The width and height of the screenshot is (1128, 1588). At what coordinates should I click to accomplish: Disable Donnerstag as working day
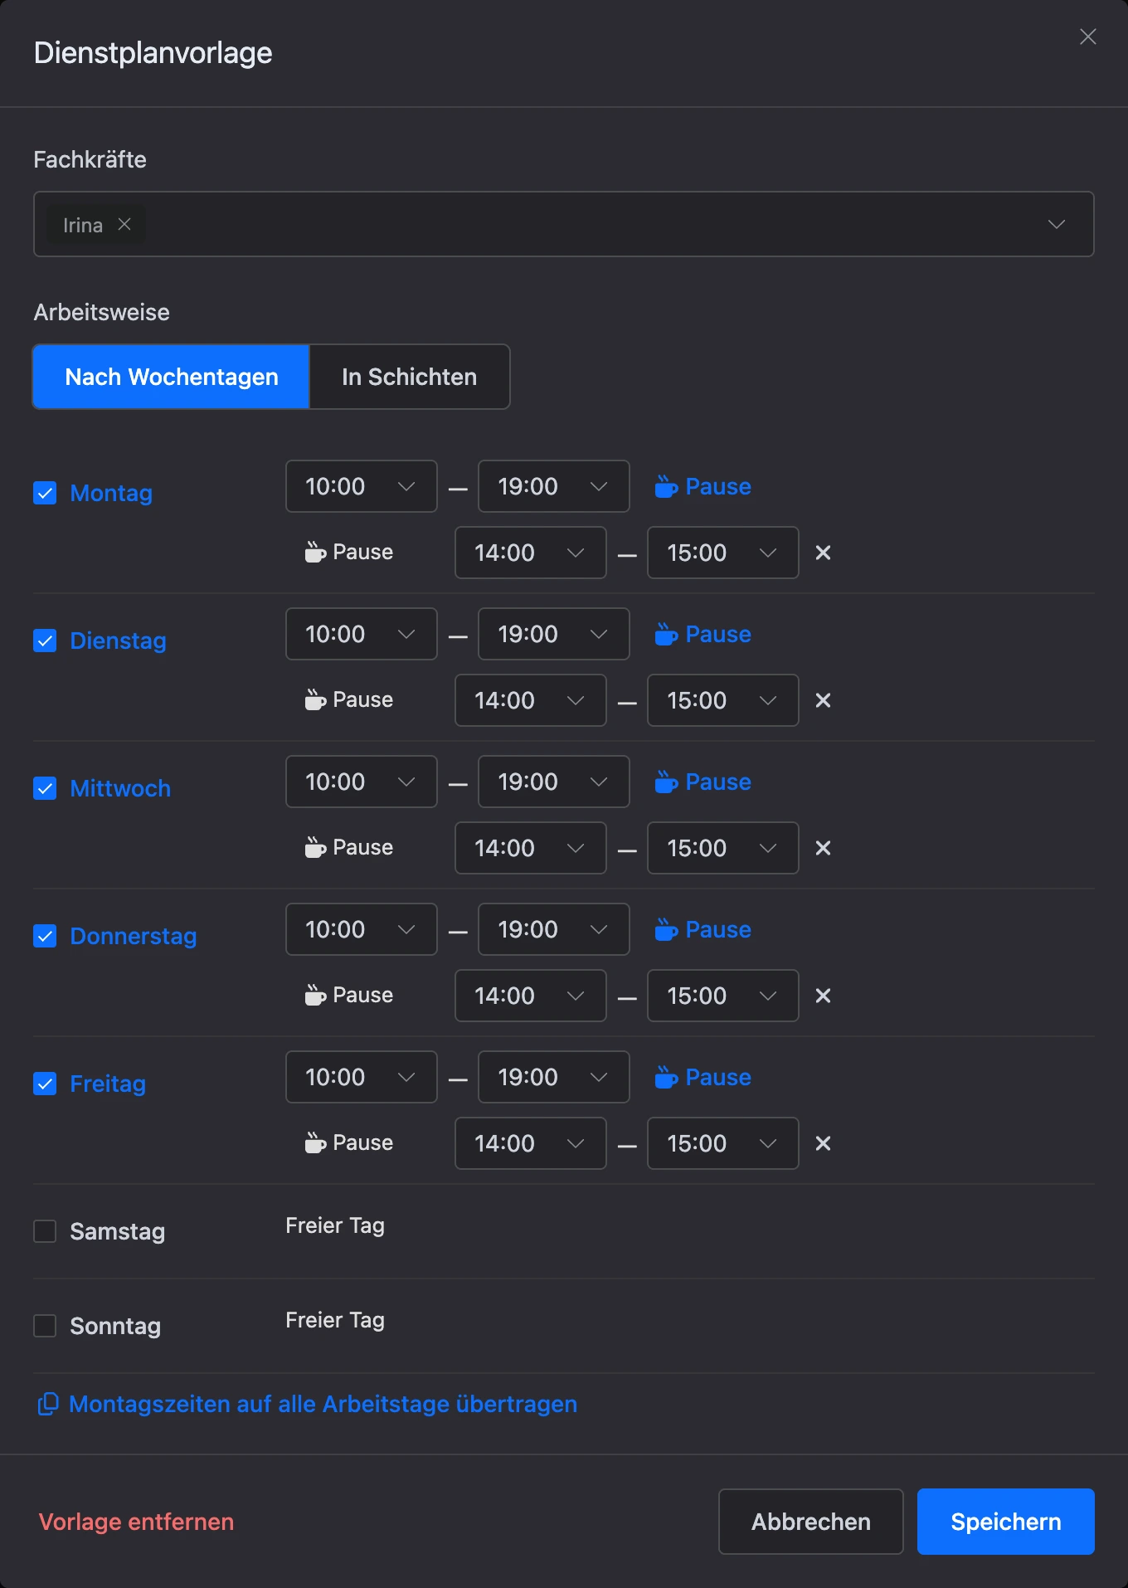[45, 936]
